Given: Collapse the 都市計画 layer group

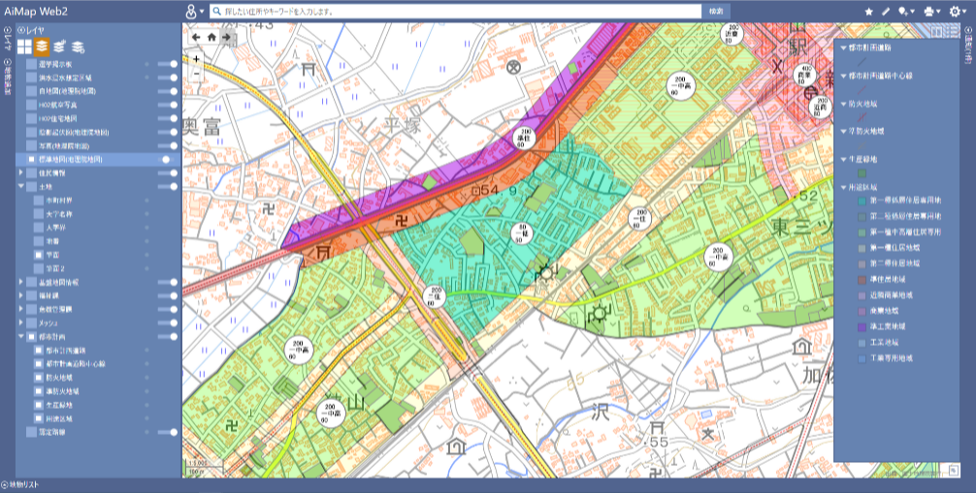Looking at the screenshot, I should pos(21,337).
